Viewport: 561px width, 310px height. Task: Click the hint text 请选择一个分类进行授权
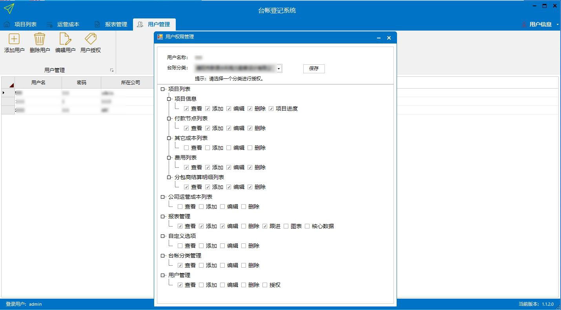coord(237,79)
